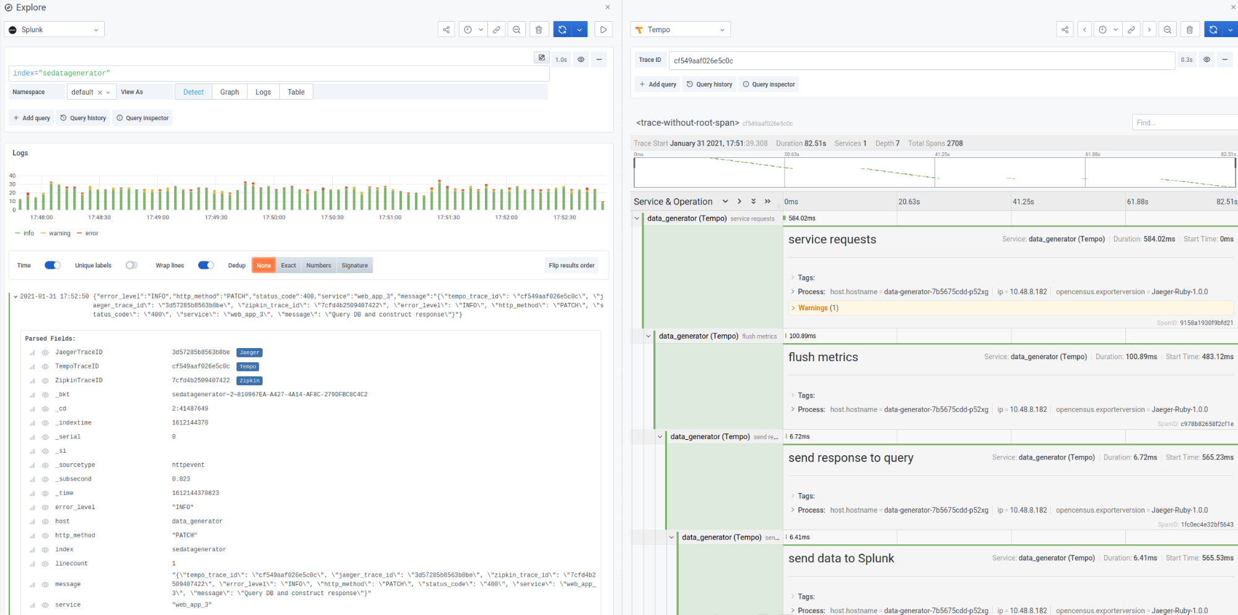Click Add query on the Tempo panel
Screen dimensions: 1238x615
coord(657,84)
